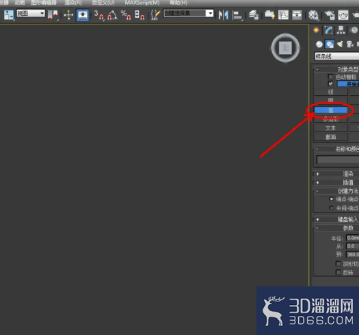359x335 pixels.
Task: Toggle the Spinner Snap icon
Action: (139, 15)
